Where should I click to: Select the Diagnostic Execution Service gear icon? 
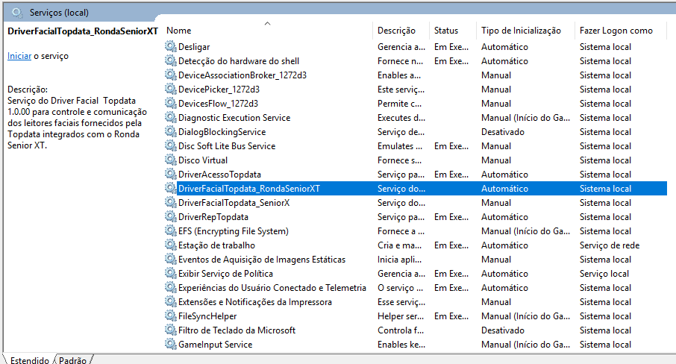[x=171, y=118]
